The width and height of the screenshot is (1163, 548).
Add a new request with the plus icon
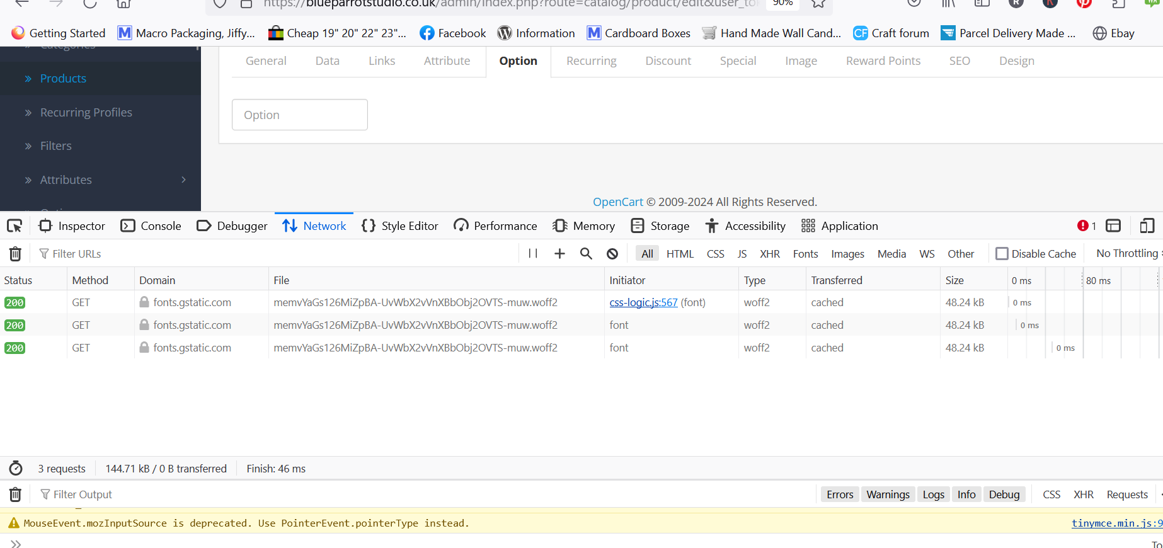[x=559, y=253]
